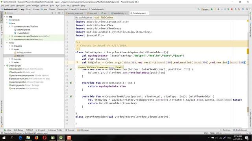Click the intention lightbulb on line 17
The image size is (252, 141).
[77, 62]
